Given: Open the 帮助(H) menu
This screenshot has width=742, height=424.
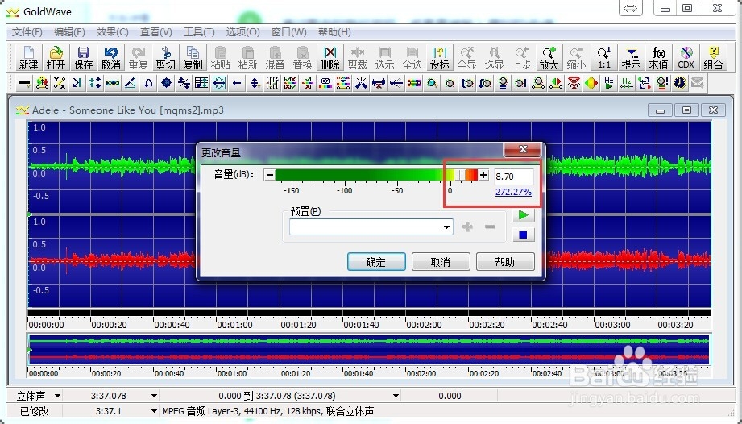Looking at the screenshot, I should (334, 32).
